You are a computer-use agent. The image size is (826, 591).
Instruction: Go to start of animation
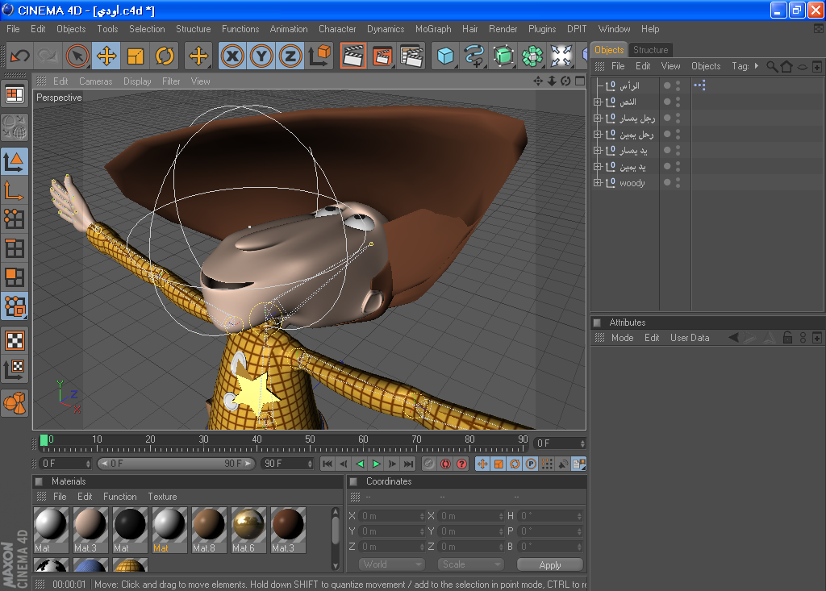pyautogui.click(x=327, y=464)
